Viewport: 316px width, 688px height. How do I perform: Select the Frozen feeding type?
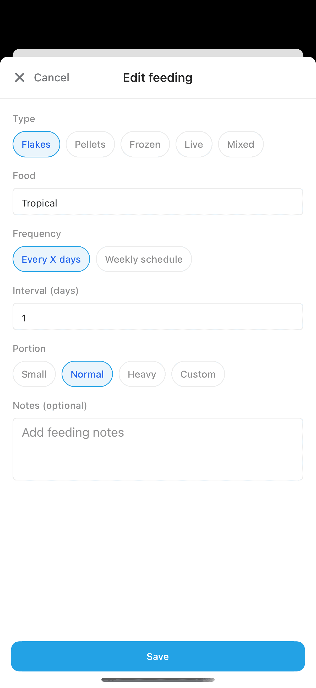point(145,144)
